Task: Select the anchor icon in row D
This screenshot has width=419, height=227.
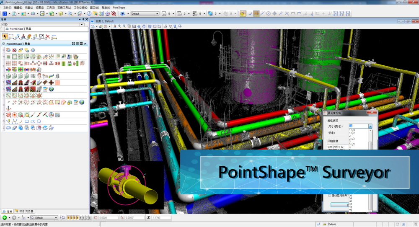Action: [8, 108]
